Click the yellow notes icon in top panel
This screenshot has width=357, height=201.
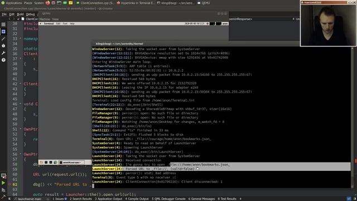coord(71,3)
